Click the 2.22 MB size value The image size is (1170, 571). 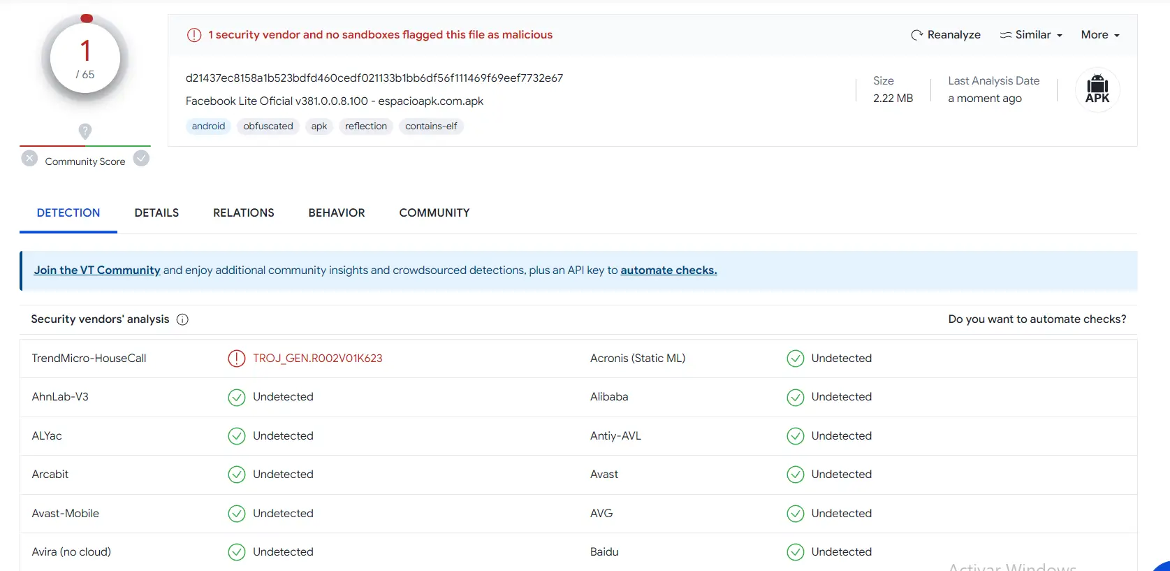pyautogui.click(x=893, y=99)
